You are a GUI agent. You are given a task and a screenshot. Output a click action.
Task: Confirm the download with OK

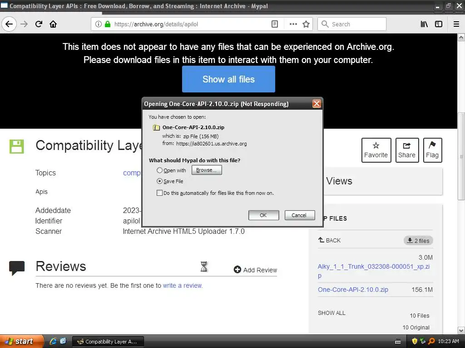pos(264,215)
